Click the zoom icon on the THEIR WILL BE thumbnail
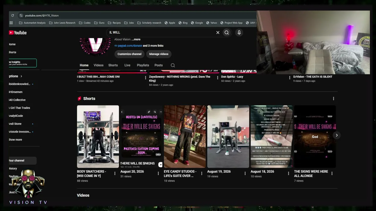Screen dimensions: 376x211 pyautogui.click(x=155, y=112)
